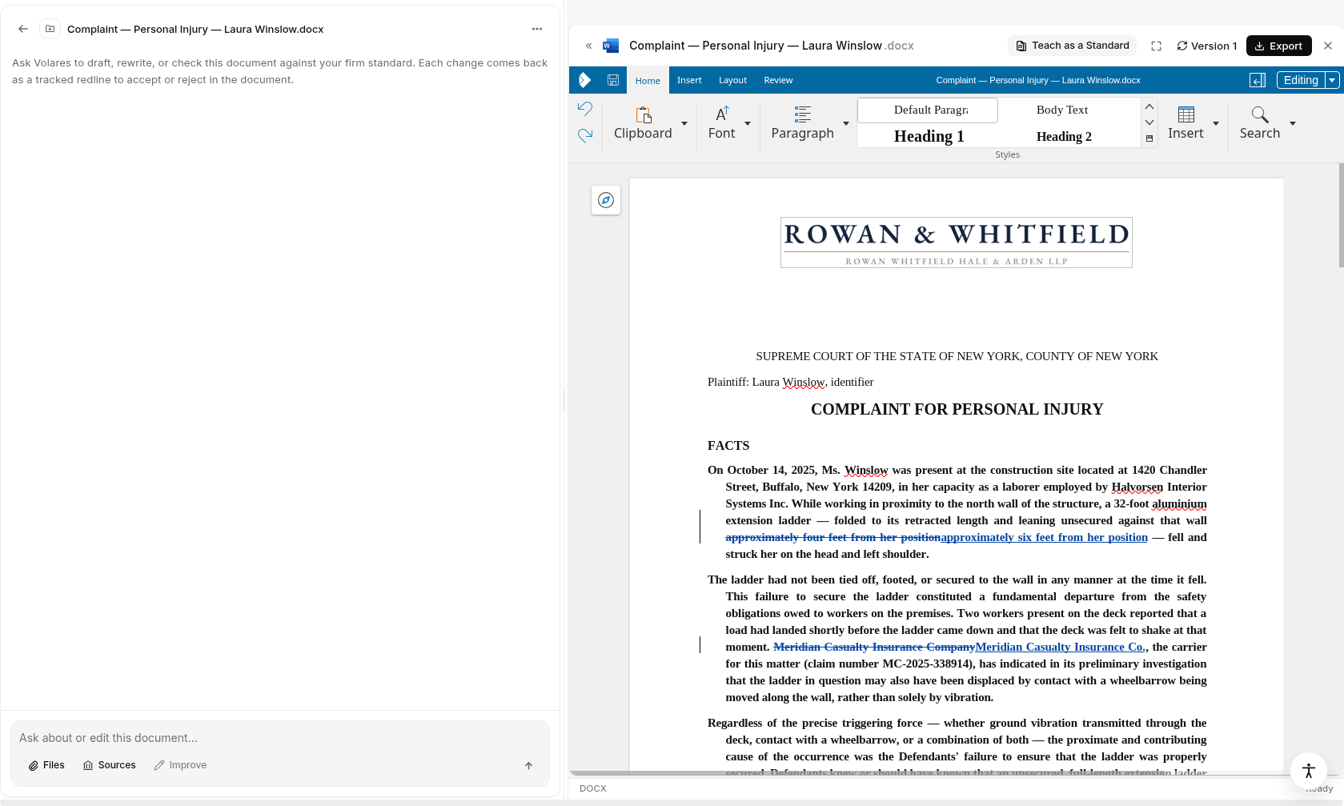1344x806 pixels.
Task: Open the Review ribbon tab
Action: (x=778, y=80)
